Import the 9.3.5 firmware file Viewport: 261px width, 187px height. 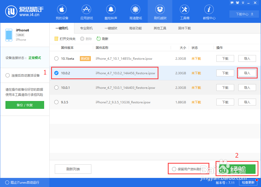(247, 102)
